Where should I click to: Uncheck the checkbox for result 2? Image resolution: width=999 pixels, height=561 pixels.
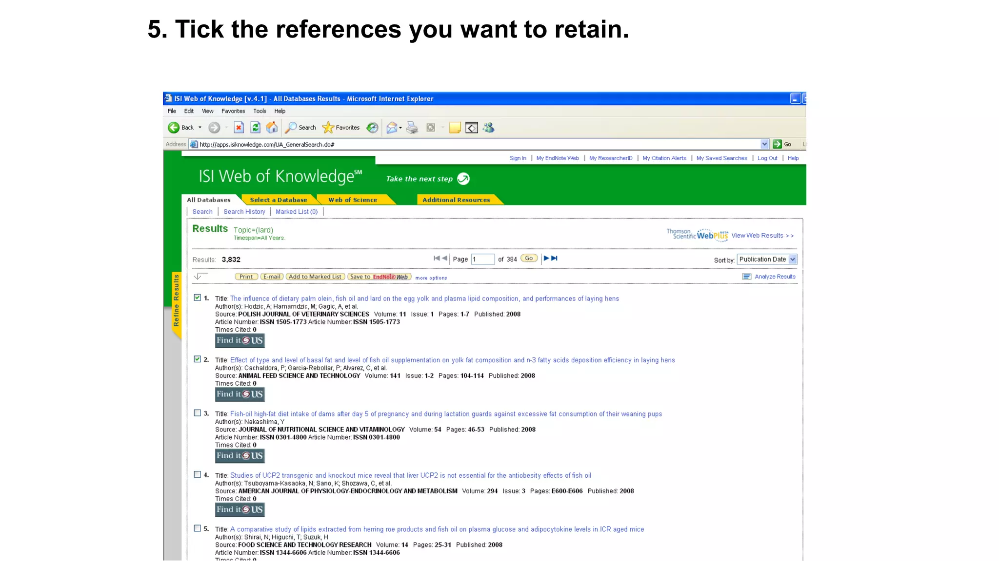[x=197, y=359]
